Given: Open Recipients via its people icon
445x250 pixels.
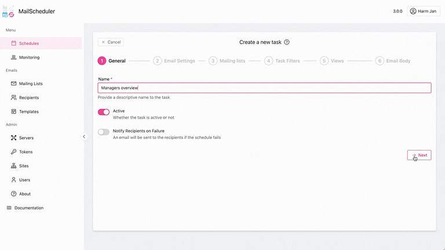Looking at the screenshot, I should (x=14, y=98).
